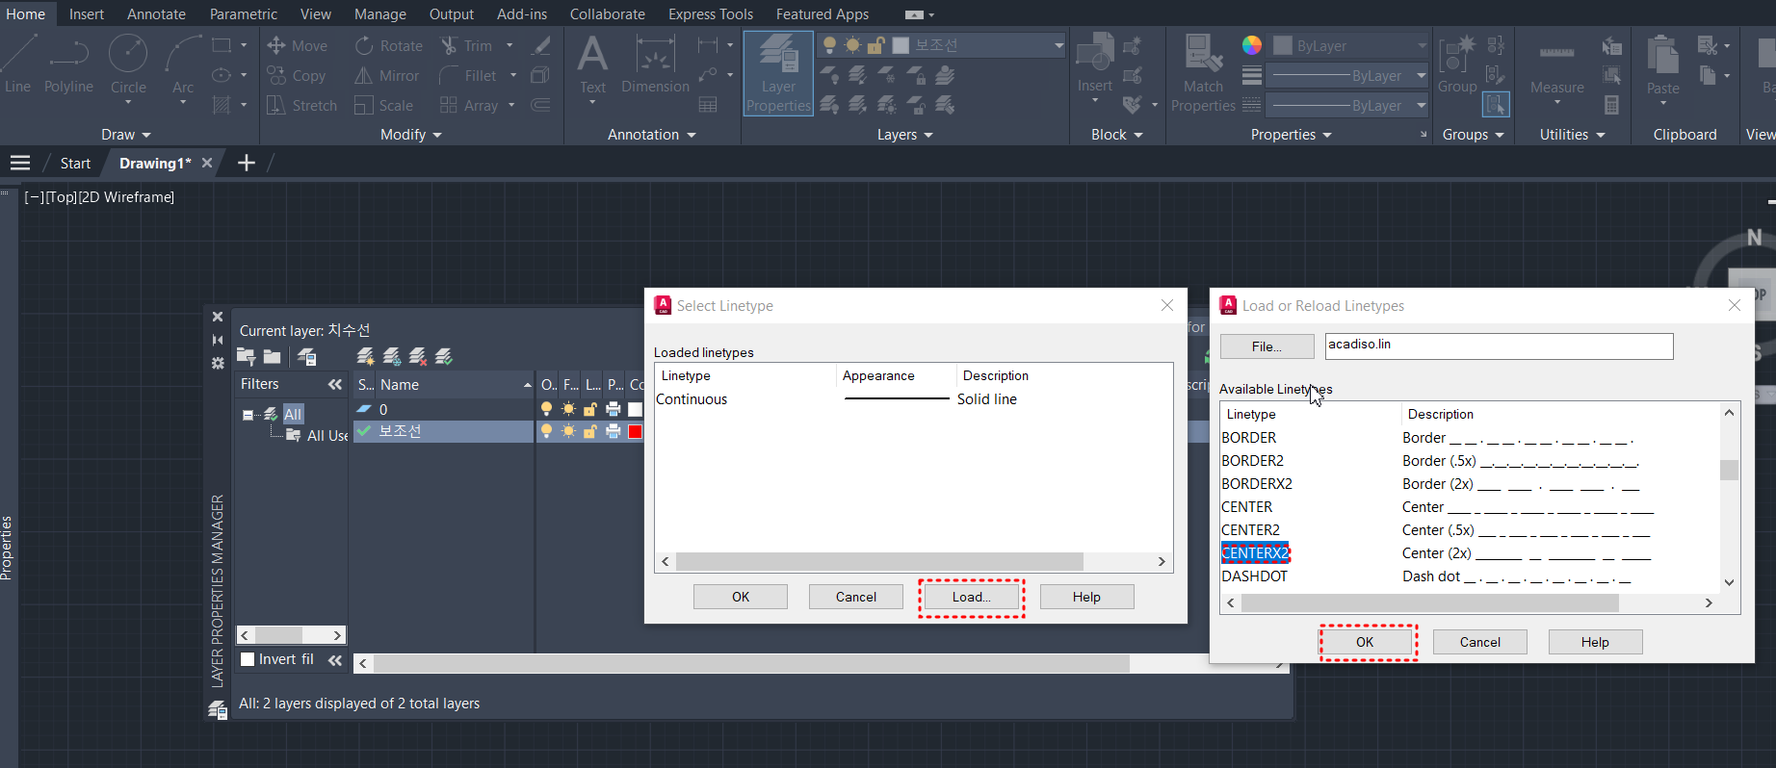Toggle plot setting for 보조선 layer
Image resolution: width=1776 pixels, height=768 pixels.
(x=613, y=431)
